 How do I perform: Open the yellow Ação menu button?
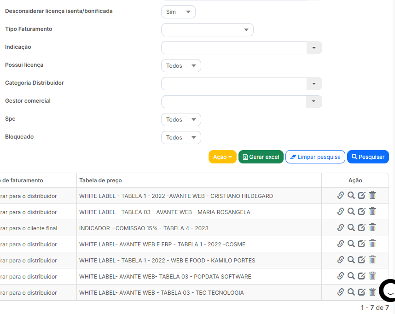click(x=222, y=157)
